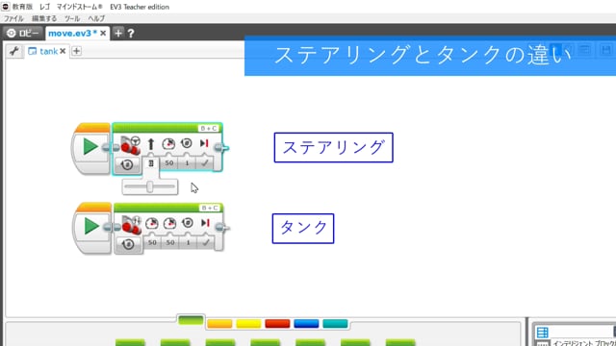Screen dimensions: 616x346
Task: Select the move.ev3 project tab
Action: [x=72, y=34]
